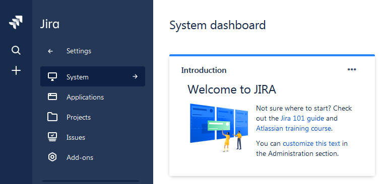The image size is (385, 184).
Task: Open the Jira 101 guide link
Action: pyautogui.click(x=302, y=118)
